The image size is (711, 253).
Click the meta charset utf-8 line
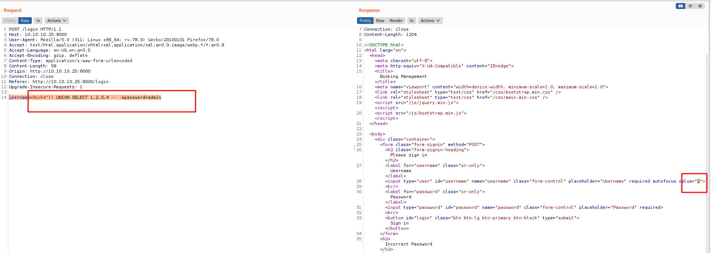[x=404, y=61]
